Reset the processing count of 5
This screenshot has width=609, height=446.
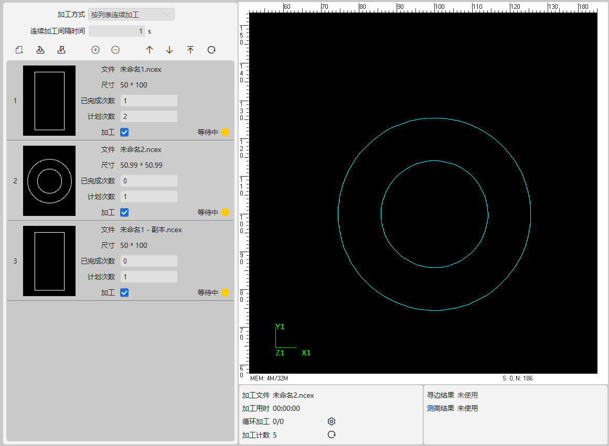[x=332, y=434]
